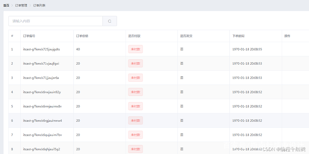Click 未付款 tag in row 5

(x=135, y=106)
